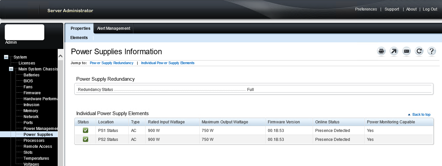The width and height of the screenshot is (442, 166).
Task: Collapse the System tree node
Action: click(x=6, y=57)
